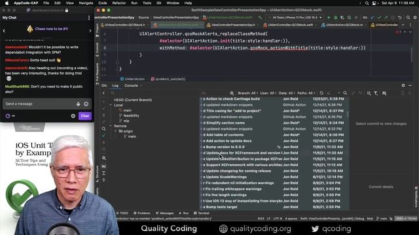419x235 pixels.
Task: Open the Paths: All filter dropdown
Action: point(306,93)
